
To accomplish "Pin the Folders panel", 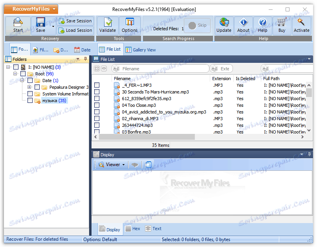I will tap(85, 59).
